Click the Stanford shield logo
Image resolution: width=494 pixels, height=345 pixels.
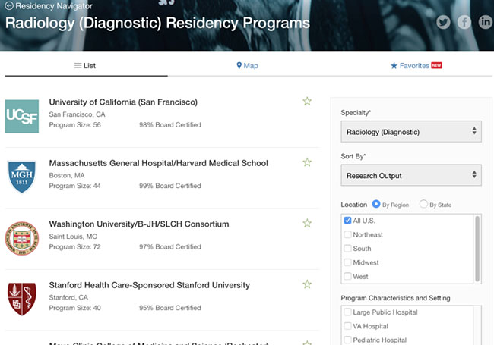(22, 299)
